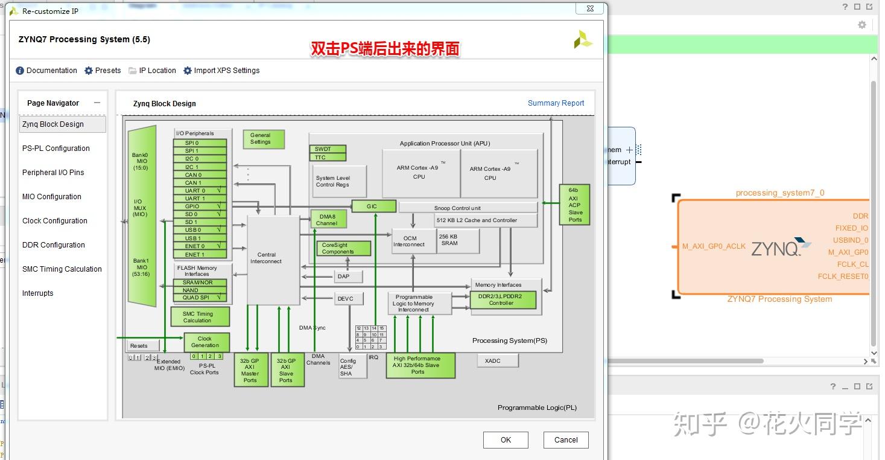885x460 pixels.
Task: Click the vertical scrollbar on the far right
Action: point(874,211)
